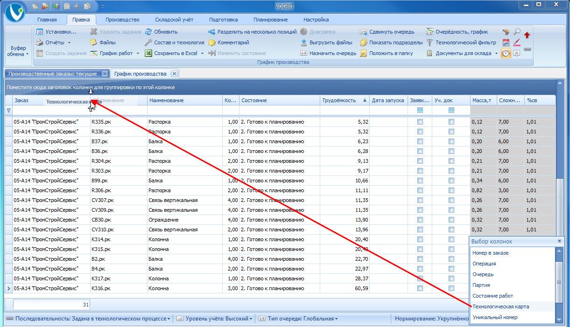
Task: Click the green-arrow exit door icon in quick access toolbar
Action: (56, 7)
